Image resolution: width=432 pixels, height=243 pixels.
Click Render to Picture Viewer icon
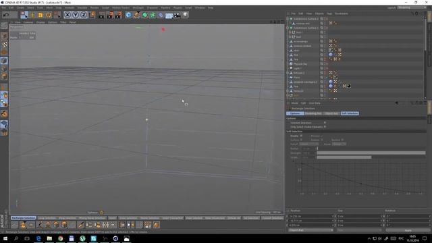click(110, 15)
